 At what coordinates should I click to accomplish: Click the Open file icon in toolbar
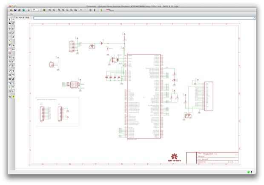tap(11, 10)
